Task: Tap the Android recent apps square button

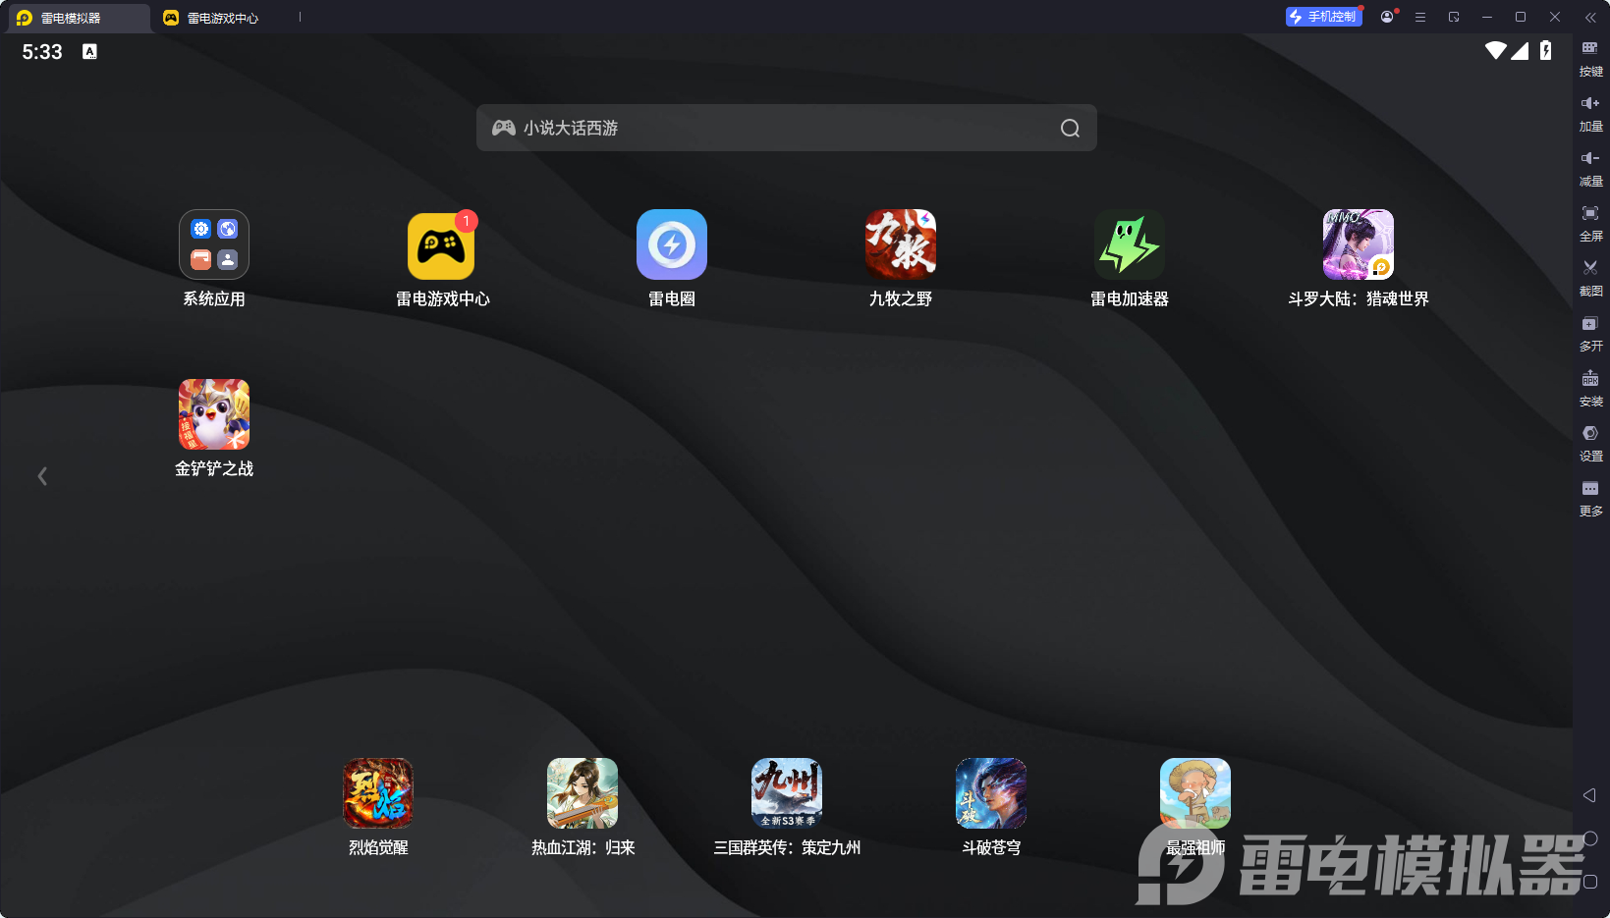Action: (x=1590, y=882)
